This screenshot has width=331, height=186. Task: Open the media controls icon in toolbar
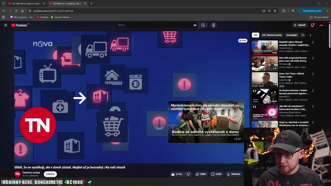click(x=293, y=11)
